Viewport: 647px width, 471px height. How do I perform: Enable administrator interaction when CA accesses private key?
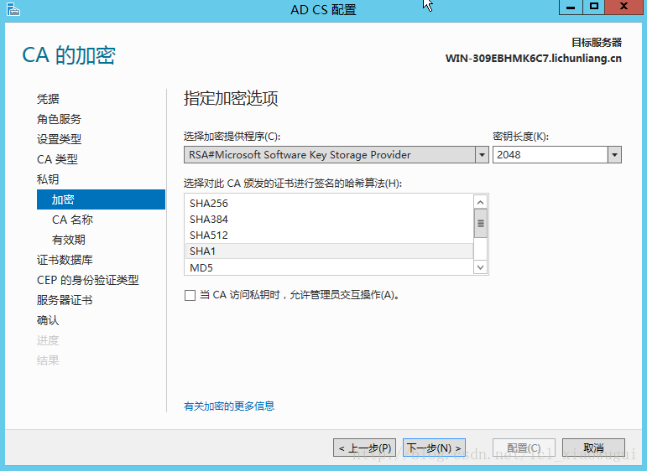pyautogui.click(x=190, y=296)
